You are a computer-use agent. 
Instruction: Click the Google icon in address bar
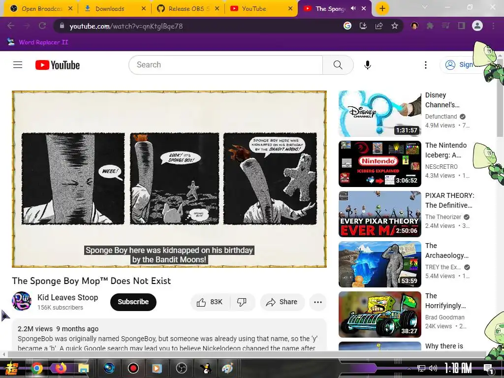click(347, 26)
